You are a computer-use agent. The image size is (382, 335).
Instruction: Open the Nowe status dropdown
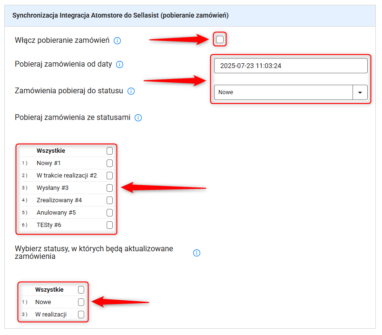[291, 92]
